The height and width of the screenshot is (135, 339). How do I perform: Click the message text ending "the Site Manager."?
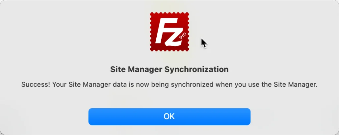(x=169, y=84)
